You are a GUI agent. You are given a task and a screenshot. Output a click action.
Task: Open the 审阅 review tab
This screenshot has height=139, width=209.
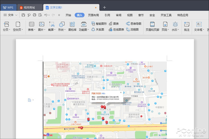pyautogui.click(x=119, y=15)
